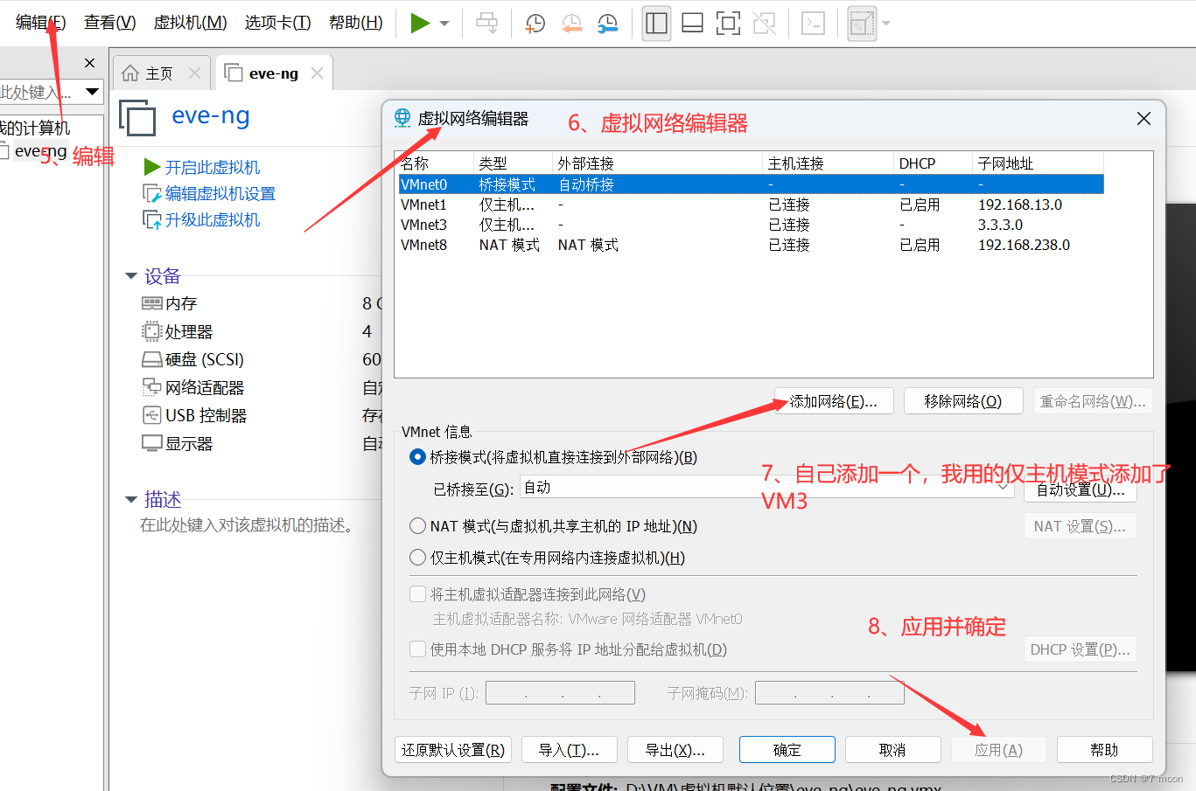Open the stretch display dropdown arrow
The height and width of the screenshot is (791, 1196).
886,24
